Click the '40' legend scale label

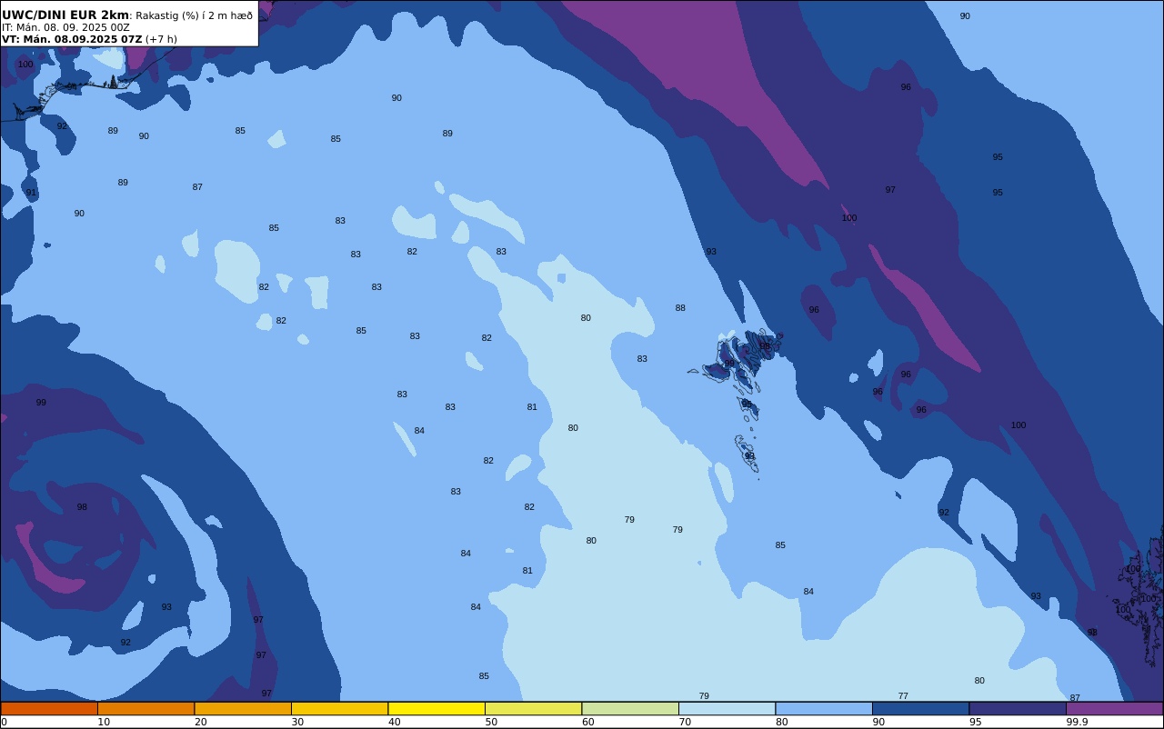pyautogui.click(x=395, y=722)
